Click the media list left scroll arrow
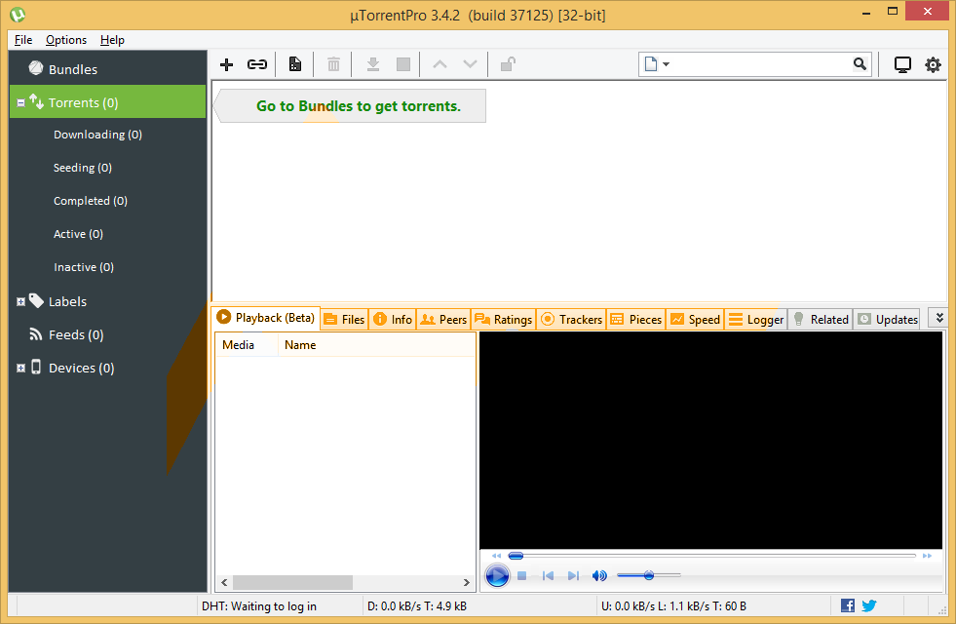This screenshot has height=624, width=956. (x=224, y=582)
